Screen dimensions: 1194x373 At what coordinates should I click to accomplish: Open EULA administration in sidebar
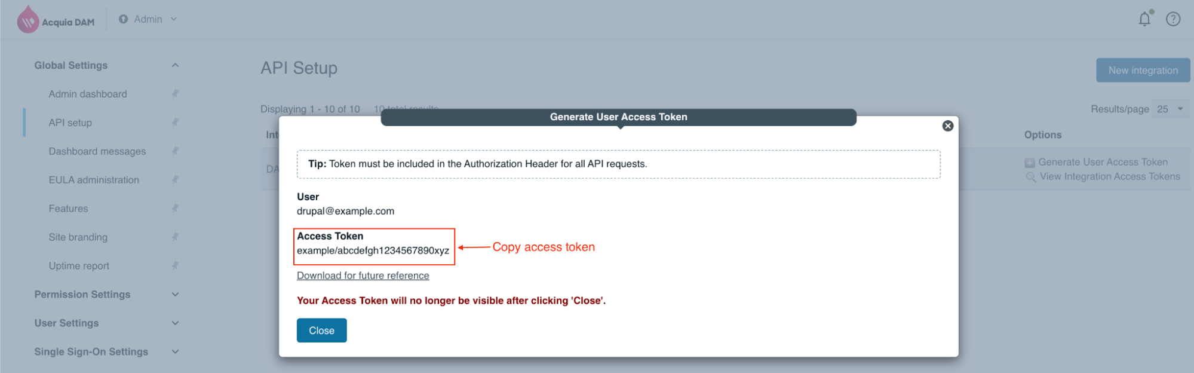94,180
